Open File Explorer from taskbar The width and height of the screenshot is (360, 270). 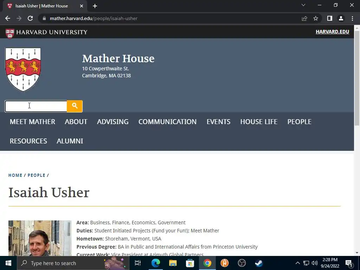173,263
